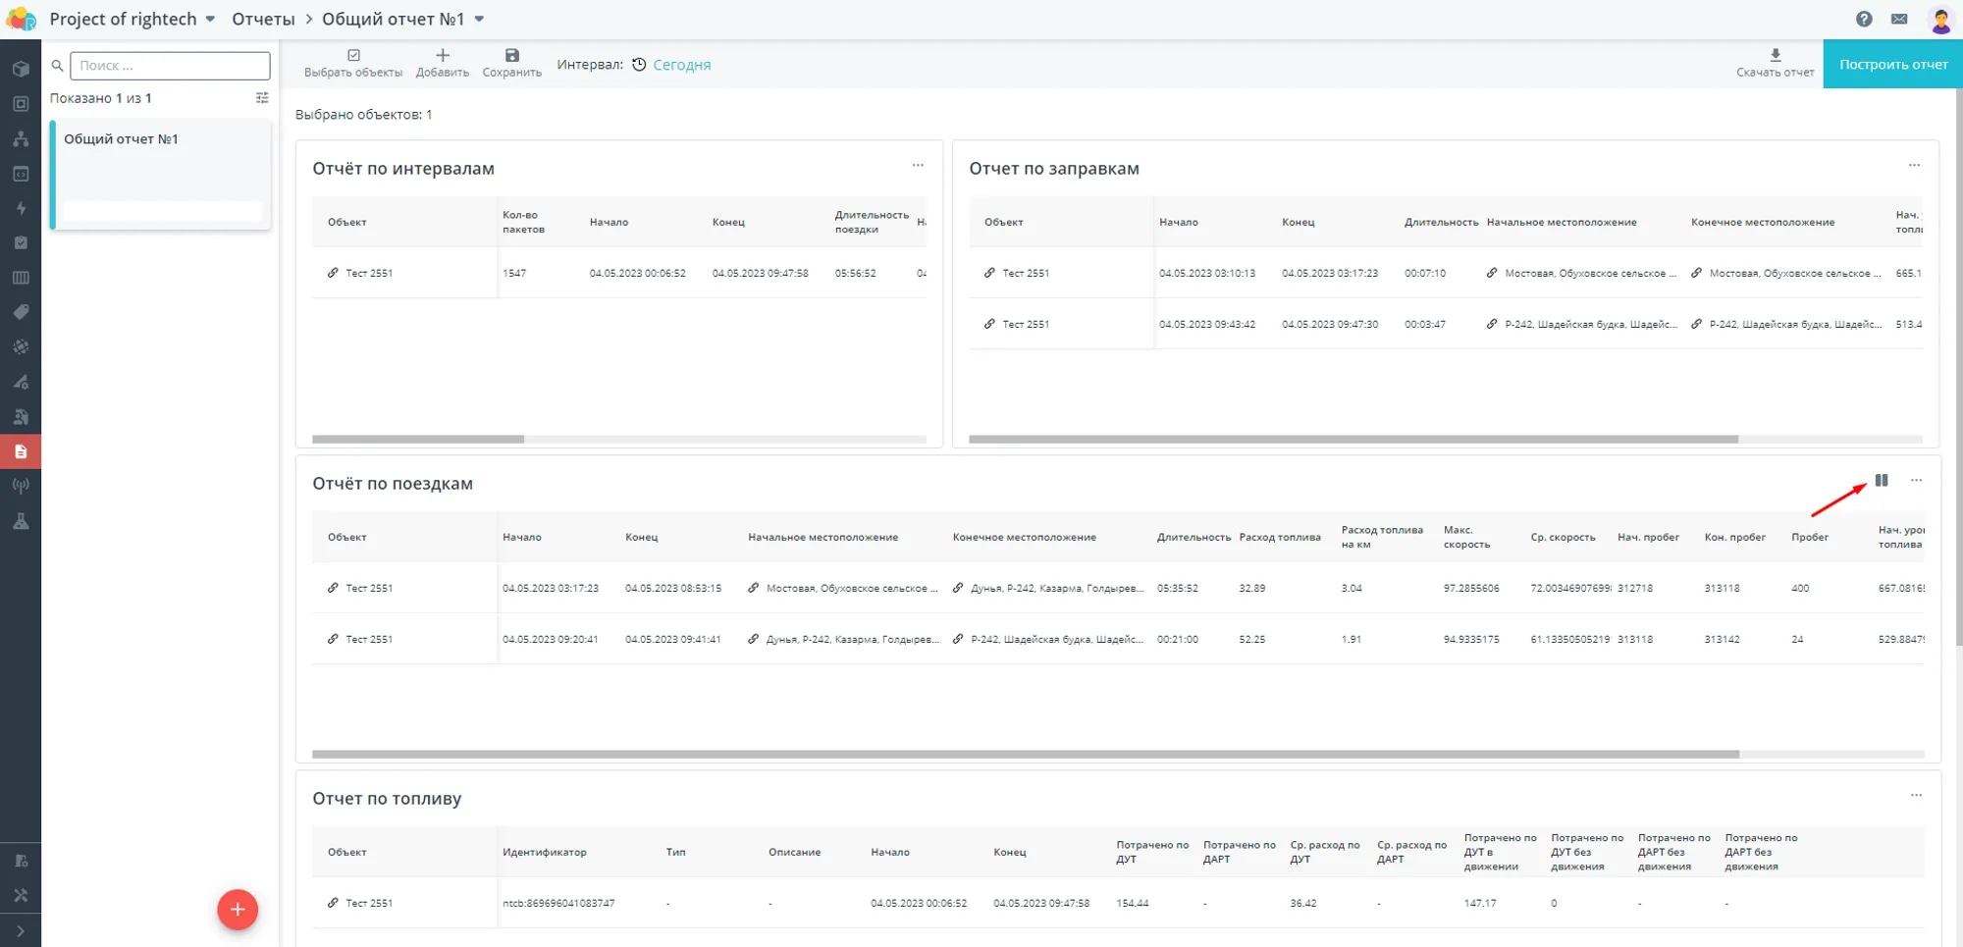This screenshot has height=947, width=1963.
Task: Open the list filter settings icon
Action: click(262, 98)
